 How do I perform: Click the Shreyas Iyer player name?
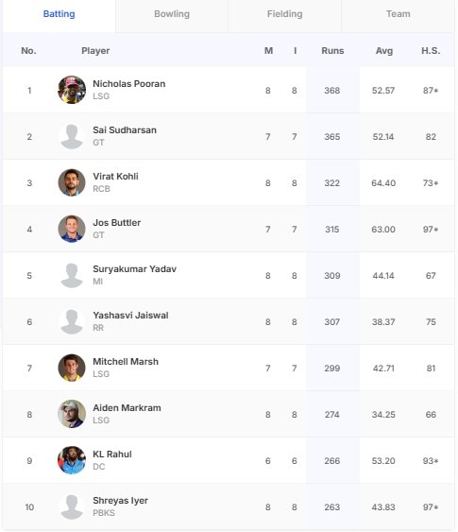120,501
